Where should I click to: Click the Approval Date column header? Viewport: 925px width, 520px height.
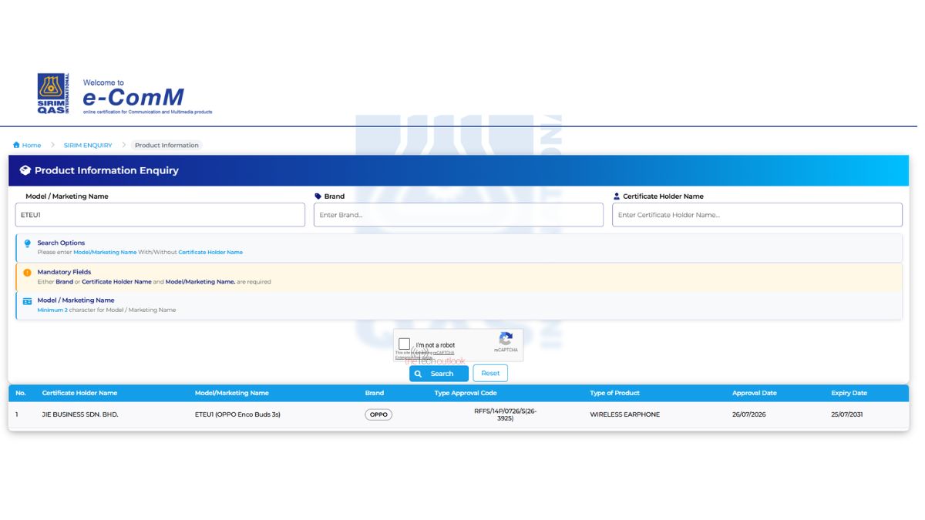tap(755, 393)
